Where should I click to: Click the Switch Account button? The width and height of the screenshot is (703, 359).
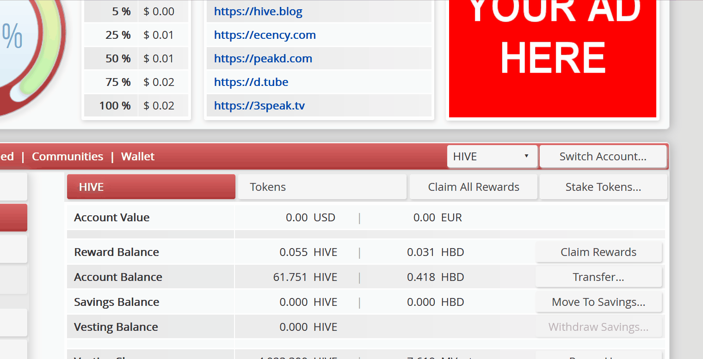point(603,157)
